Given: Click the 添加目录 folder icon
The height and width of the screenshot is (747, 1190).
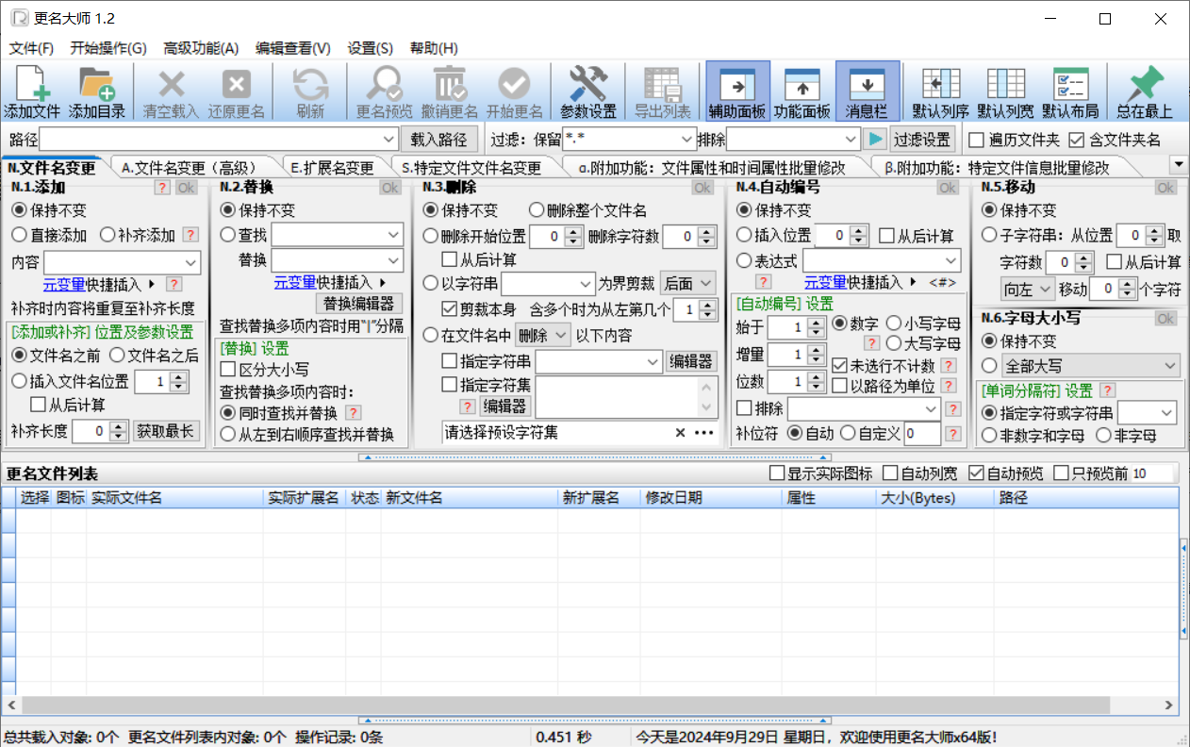Looking at the screenshot, I should point(96,92).
